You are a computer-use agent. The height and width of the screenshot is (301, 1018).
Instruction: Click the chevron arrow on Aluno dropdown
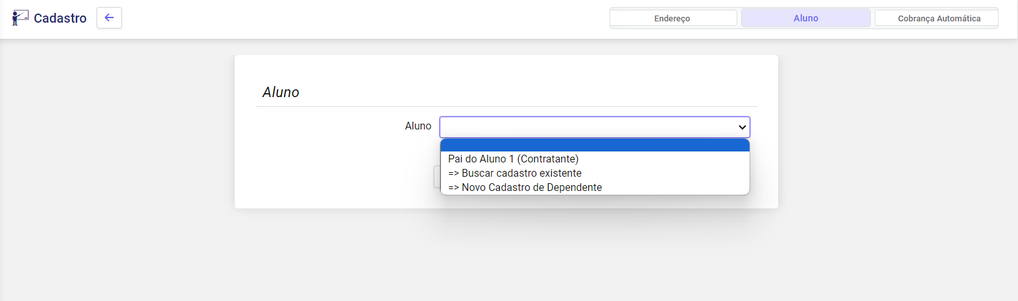[742, 127]
